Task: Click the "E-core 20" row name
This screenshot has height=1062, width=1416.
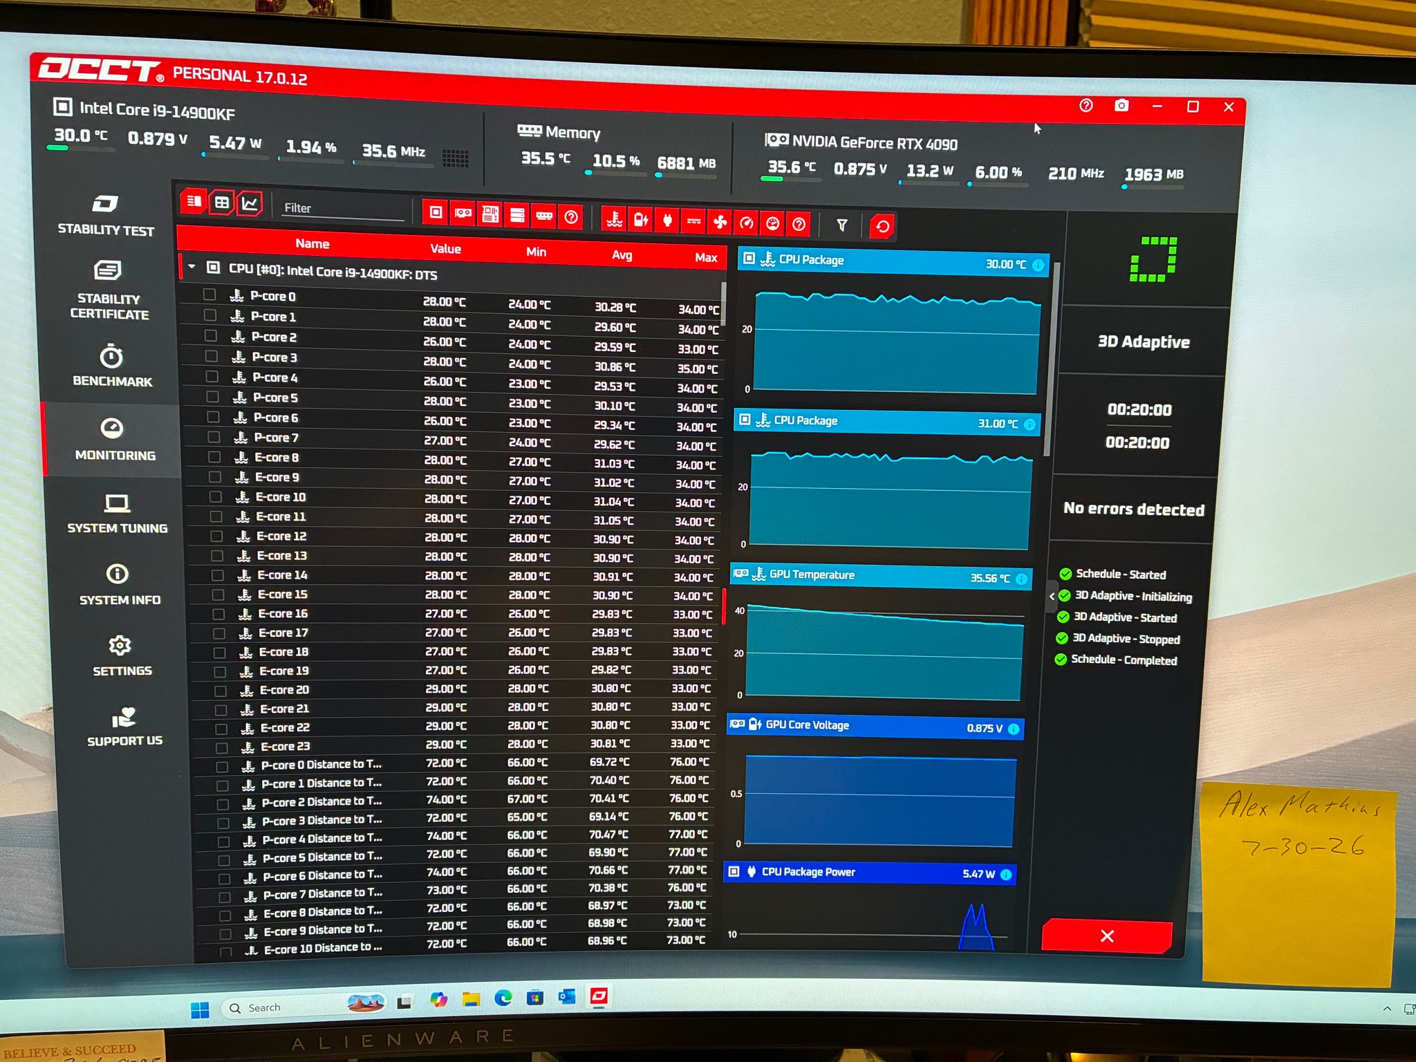Action: click(x=284, y=690)
